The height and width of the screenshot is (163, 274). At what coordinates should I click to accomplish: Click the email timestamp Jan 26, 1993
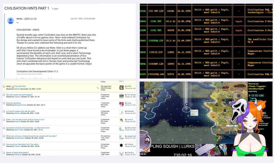click(83, 19)
